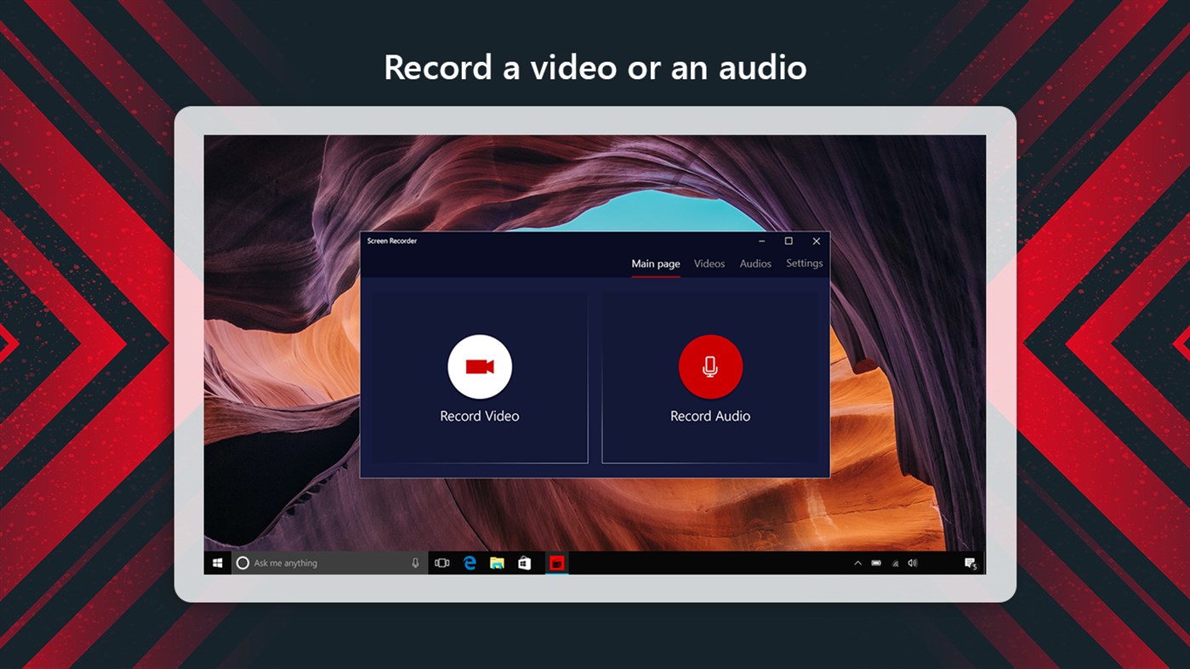Image resolution: width=1190 pixels, height=669 pixels.
Task: Click the Windows Start button
Action: point(218,562)
